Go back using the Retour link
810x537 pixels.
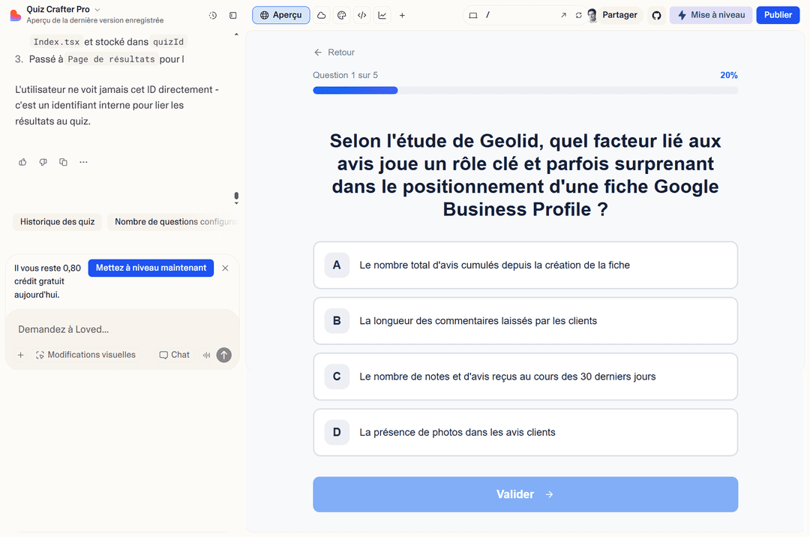(x=334, y=52)
